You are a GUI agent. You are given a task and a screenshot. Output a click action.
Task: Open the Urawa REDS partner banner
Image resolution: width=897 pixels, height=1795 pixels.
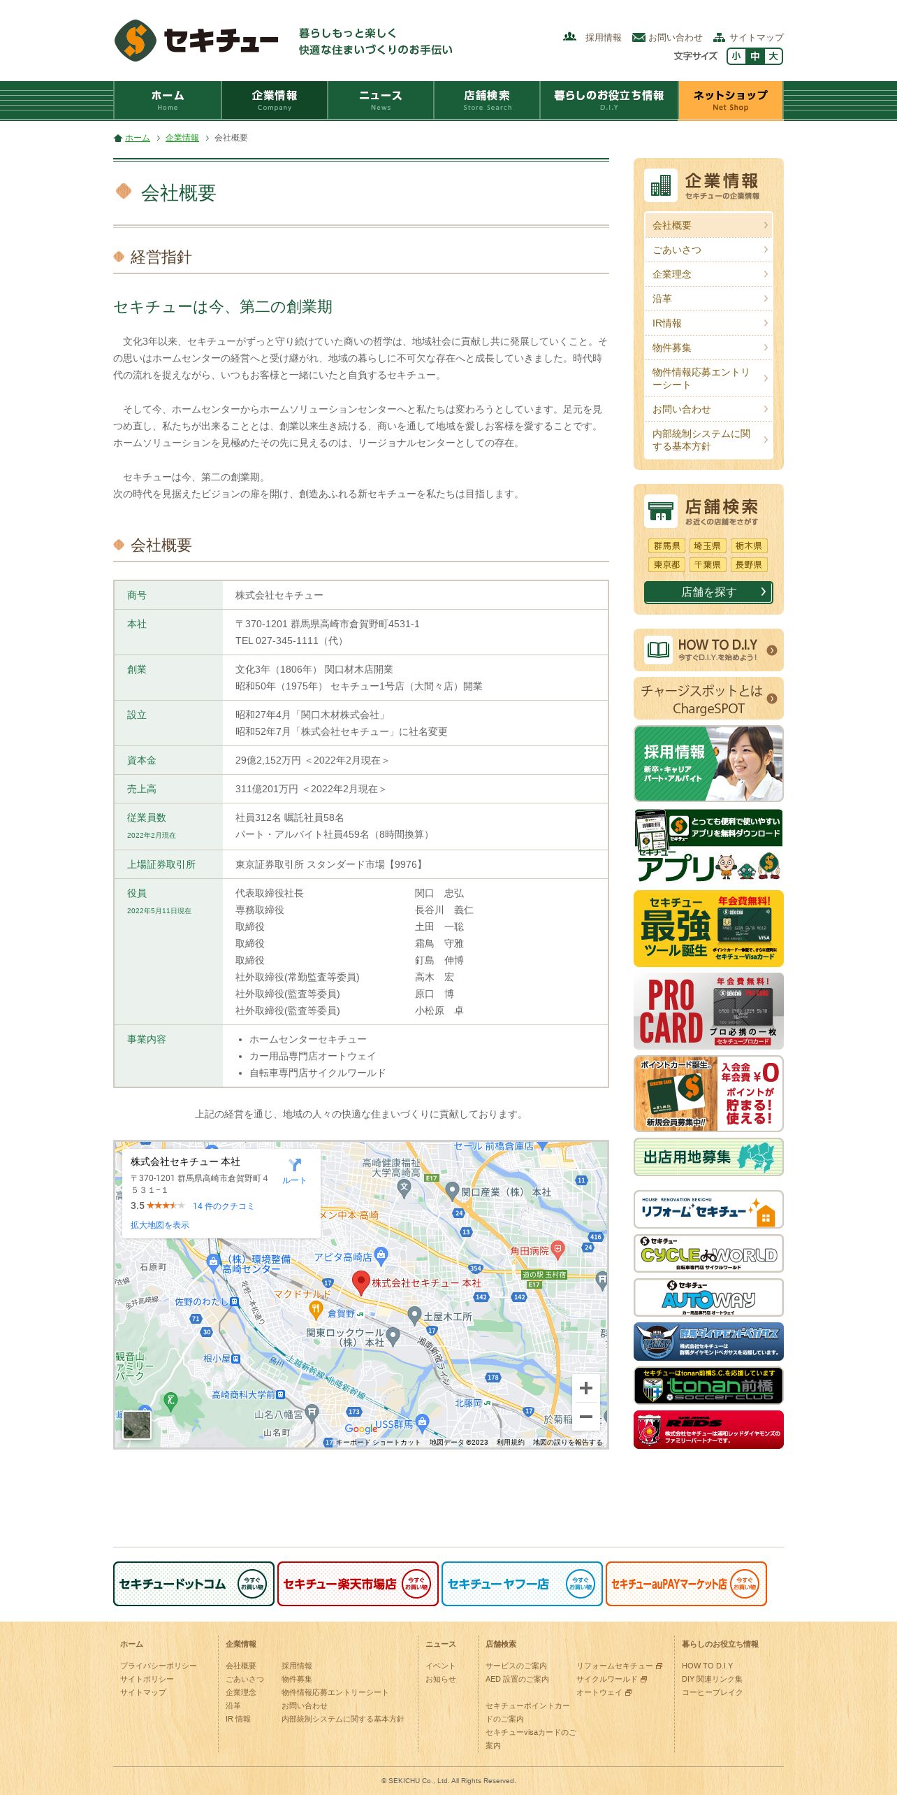(708, 1429)
